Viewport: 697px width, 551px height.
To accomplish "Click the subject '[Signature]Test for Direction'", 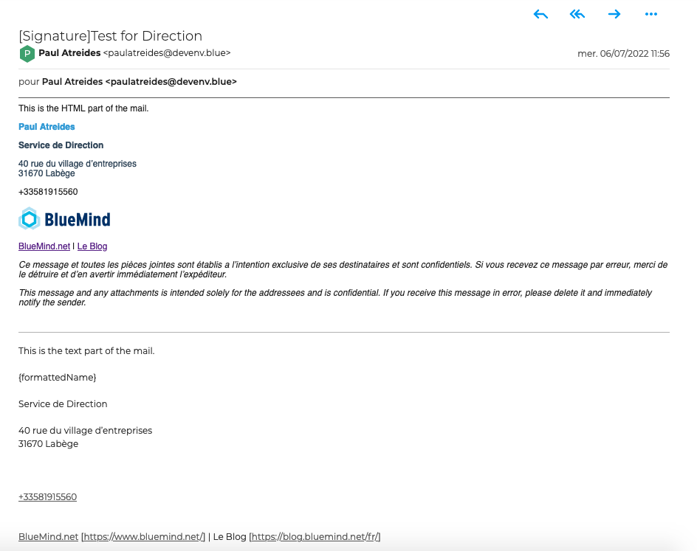I will (x=110, y=36).
